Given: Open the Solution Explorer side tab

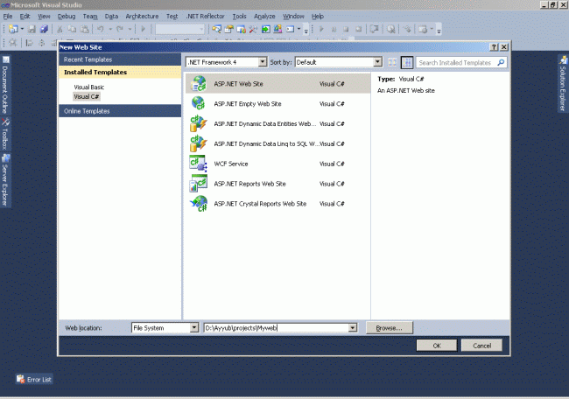Looking at the screenshot, I should point(563,84).
